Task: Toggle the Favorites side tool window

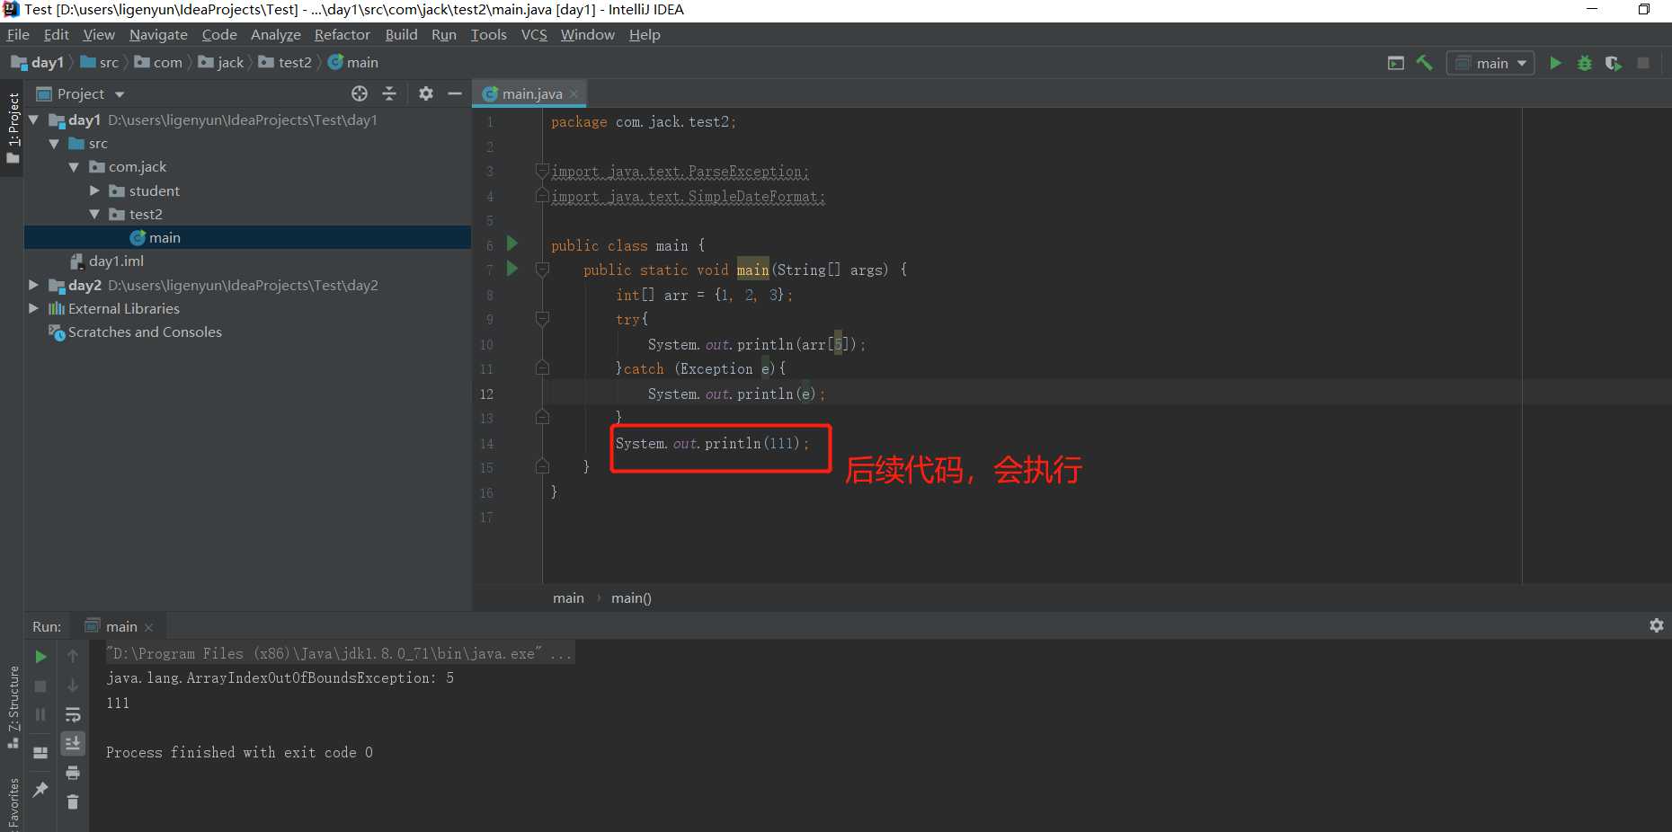Action: (x=13, y=804)
